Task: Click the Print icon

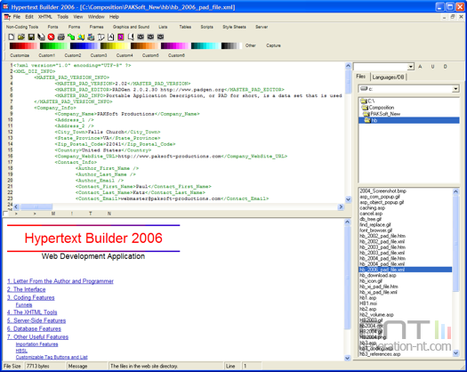Action: pyautogui.click(x=61, y=37)
